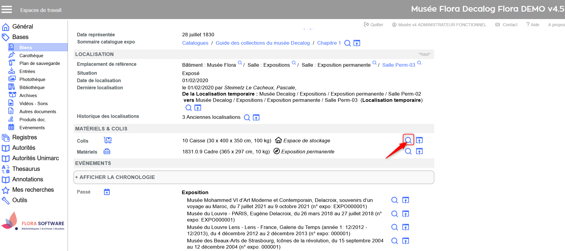Viewport: 565px width, 251px height.
Task: Open the Salle Perm-03 link
Action: [x=399, y=65]
